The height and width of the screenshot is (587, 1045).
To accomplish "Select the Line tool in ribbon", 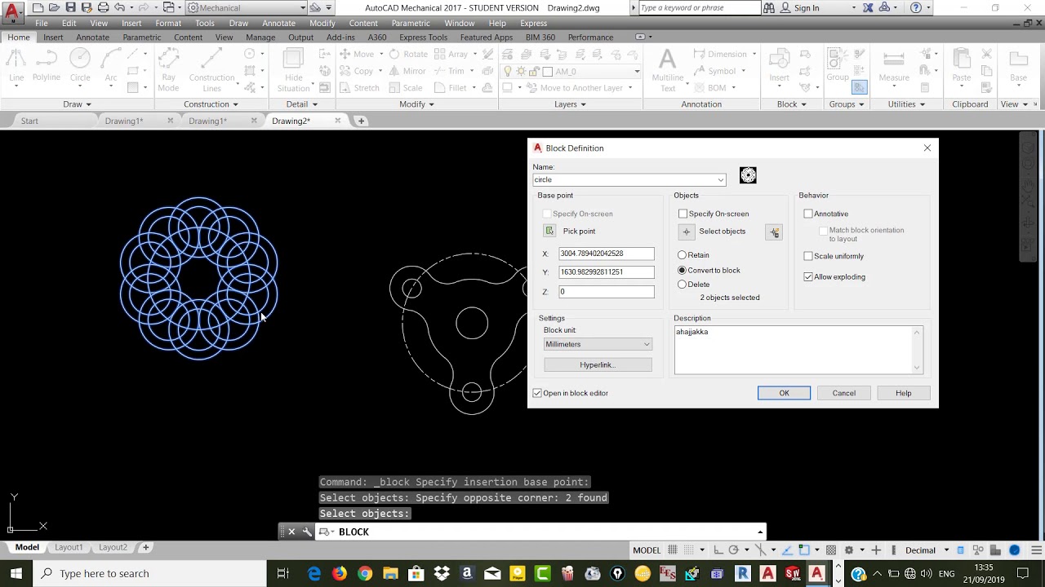I will (x=16, y=67).
